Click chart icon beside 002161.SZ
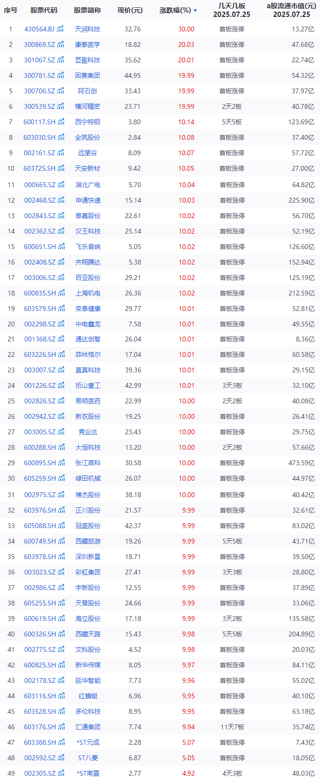The image size is (320, 782). [61, 153]
